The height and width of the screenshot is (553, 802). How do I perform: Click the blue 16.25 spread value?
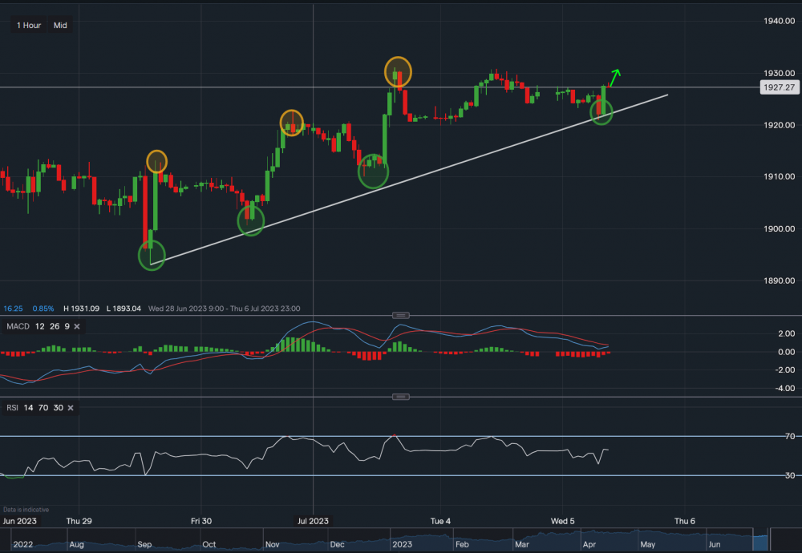(x=11, y=308)
